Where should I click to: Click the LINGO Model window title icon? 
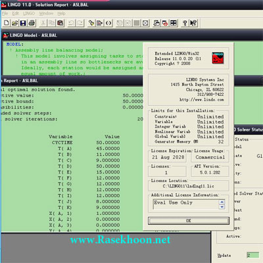(6, 36)
